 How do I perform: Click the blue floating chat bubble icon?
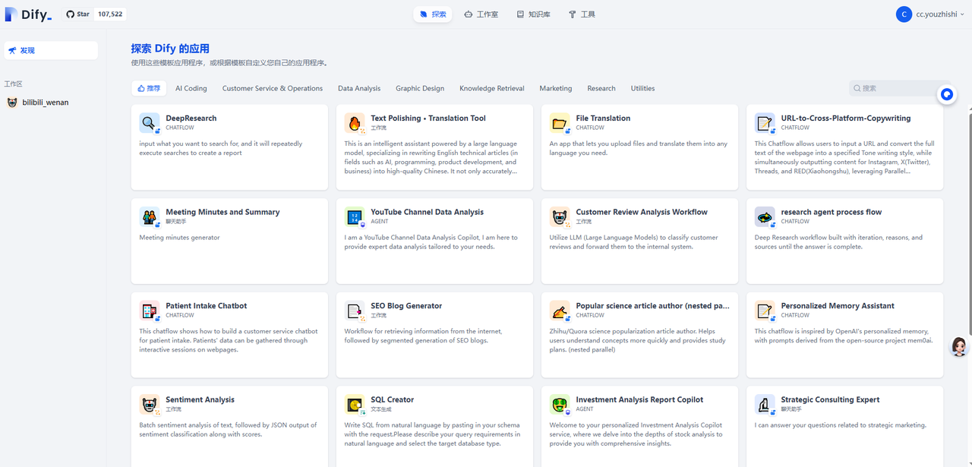pos(946,95)
